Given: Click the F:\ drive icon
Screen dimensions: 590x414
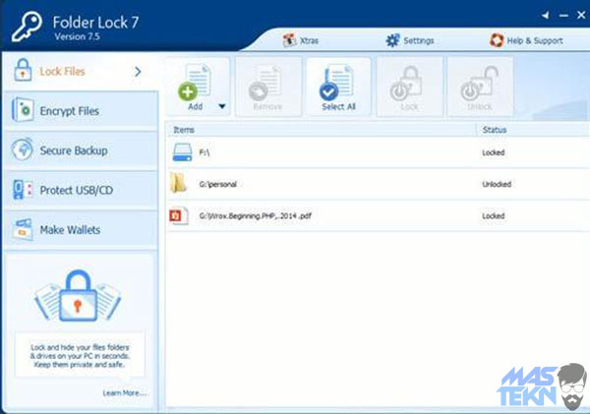Looking at the screenshot, I should click(x=182, y=152).
